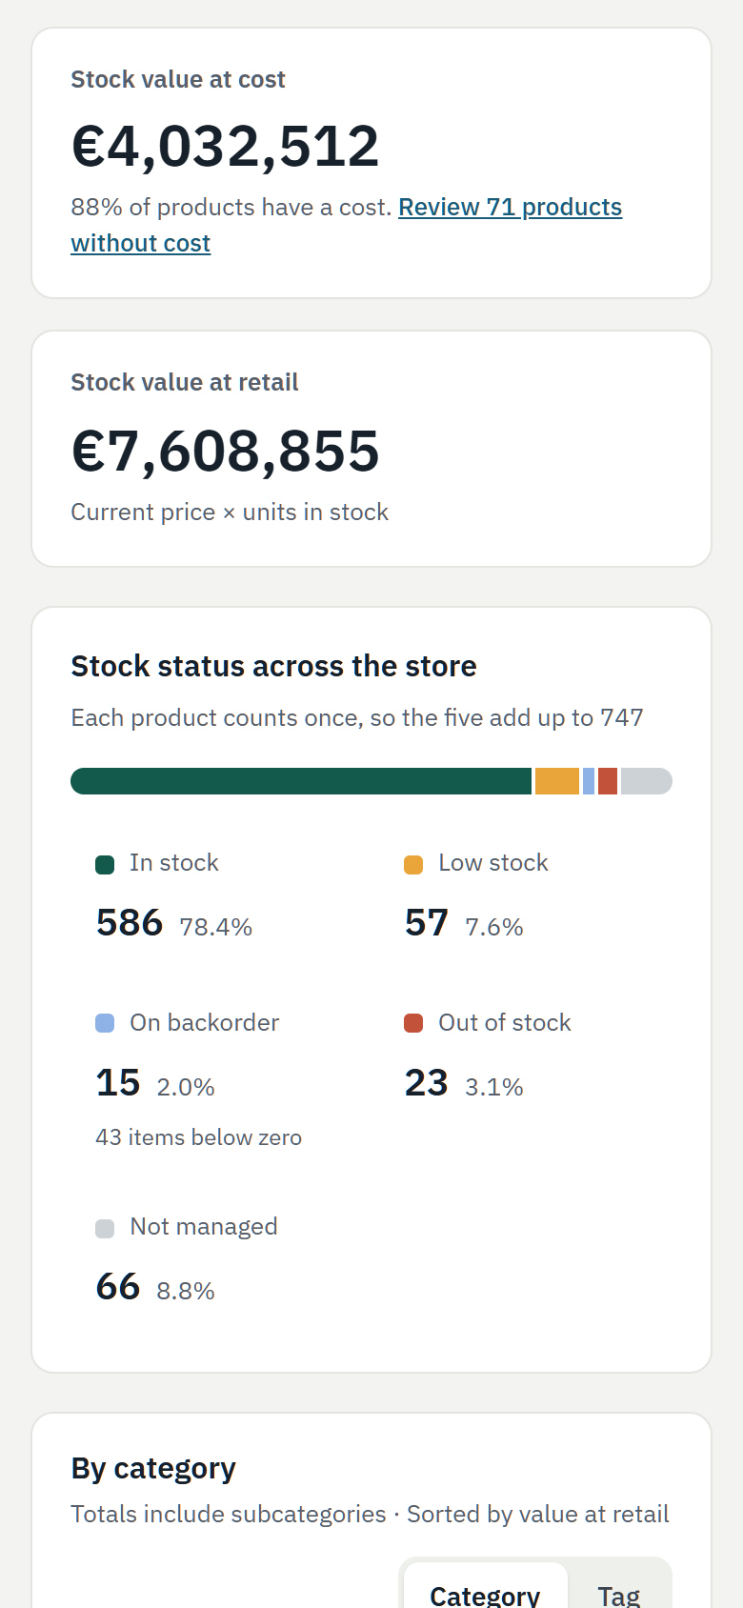Click the Not managed label
This screenshot has height=1608, width=743.
pos(204,1227)
